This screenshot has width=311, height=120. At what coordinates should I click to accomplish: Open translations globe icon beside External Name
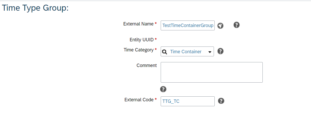(x=220, y=26)
